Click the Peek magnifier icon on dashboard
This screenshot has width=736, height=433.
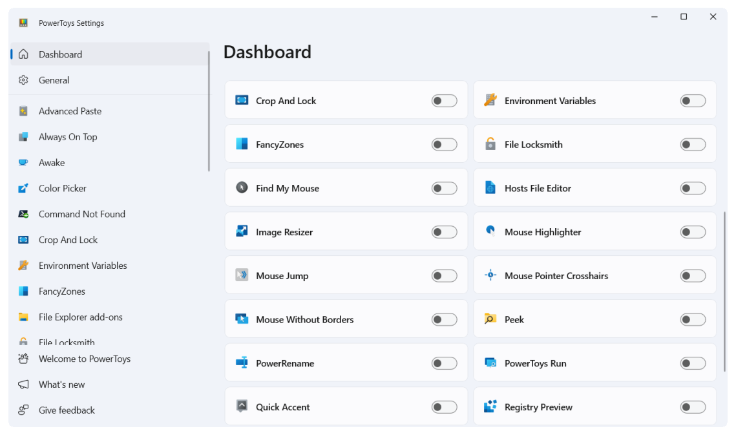(x=490, y=319)
